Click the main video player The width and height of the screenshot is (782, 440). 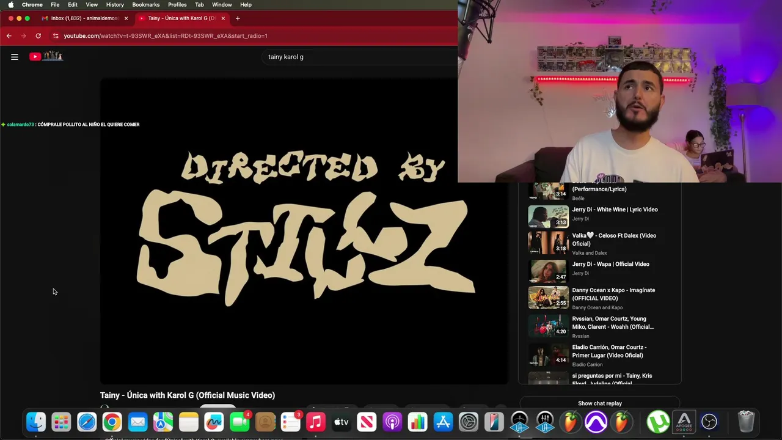304,231
